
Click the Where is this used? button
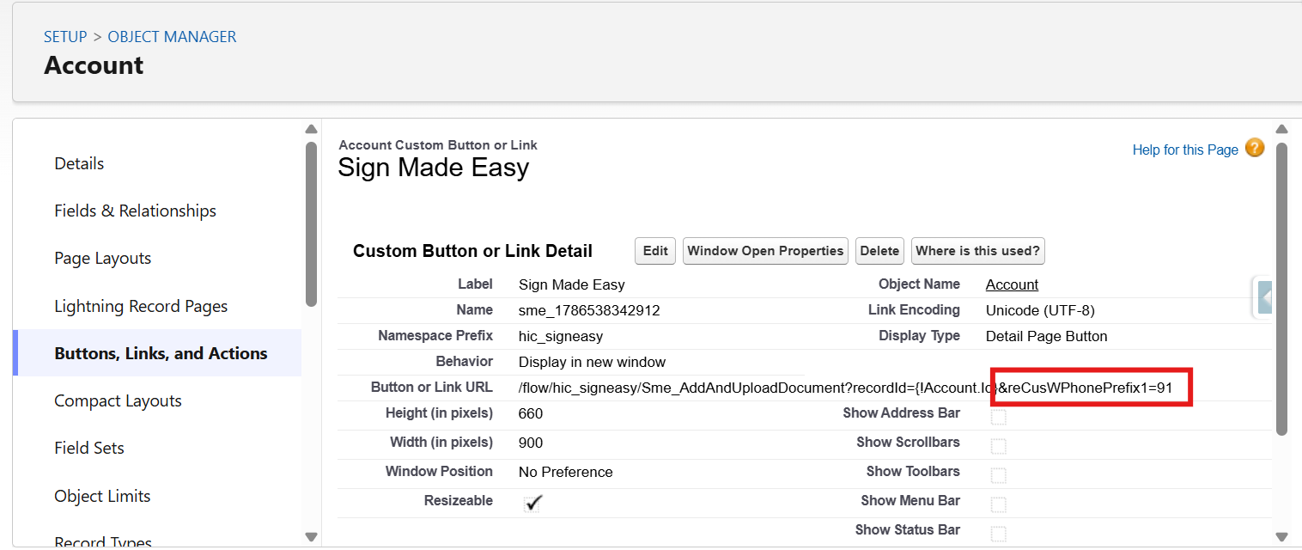[978, 251]
